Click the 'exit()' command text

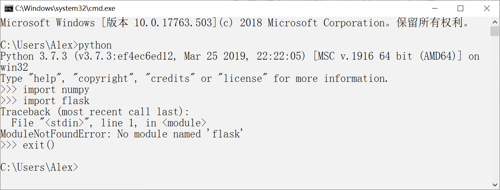39,145
